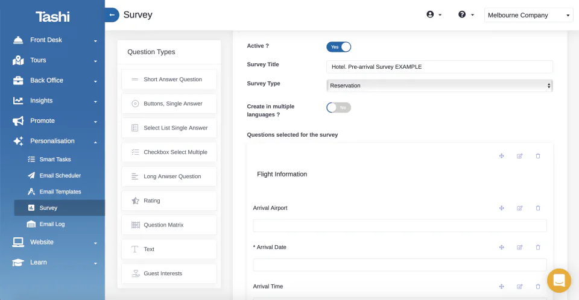Viewport: 579px width, 300px height.
Task: Expand the Learn menu
Action: (95, 263)
